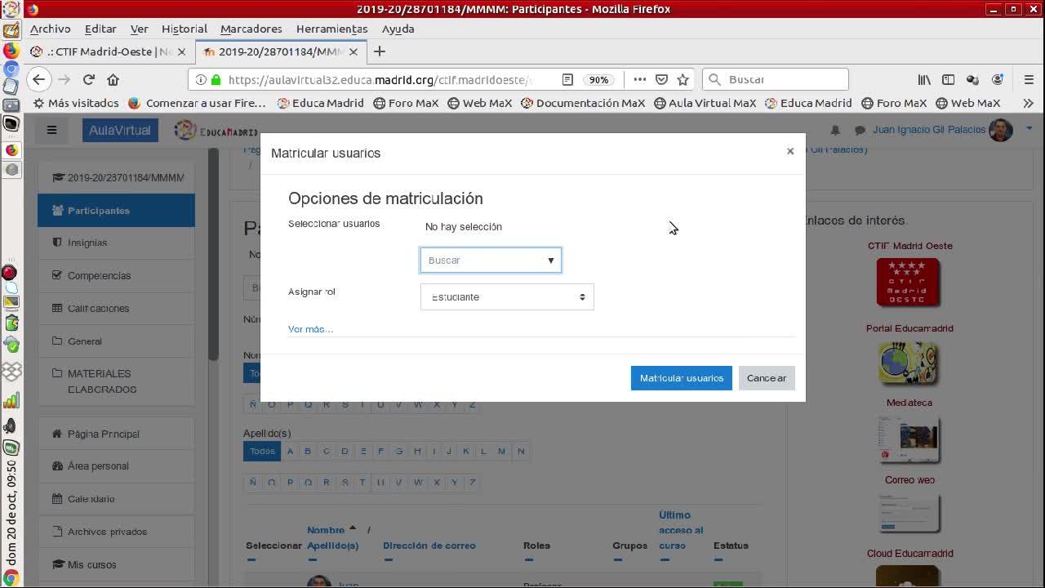Screen dimensions: 1045x588
Task: Click the browser back arrow button
Action: click(38, 79)
